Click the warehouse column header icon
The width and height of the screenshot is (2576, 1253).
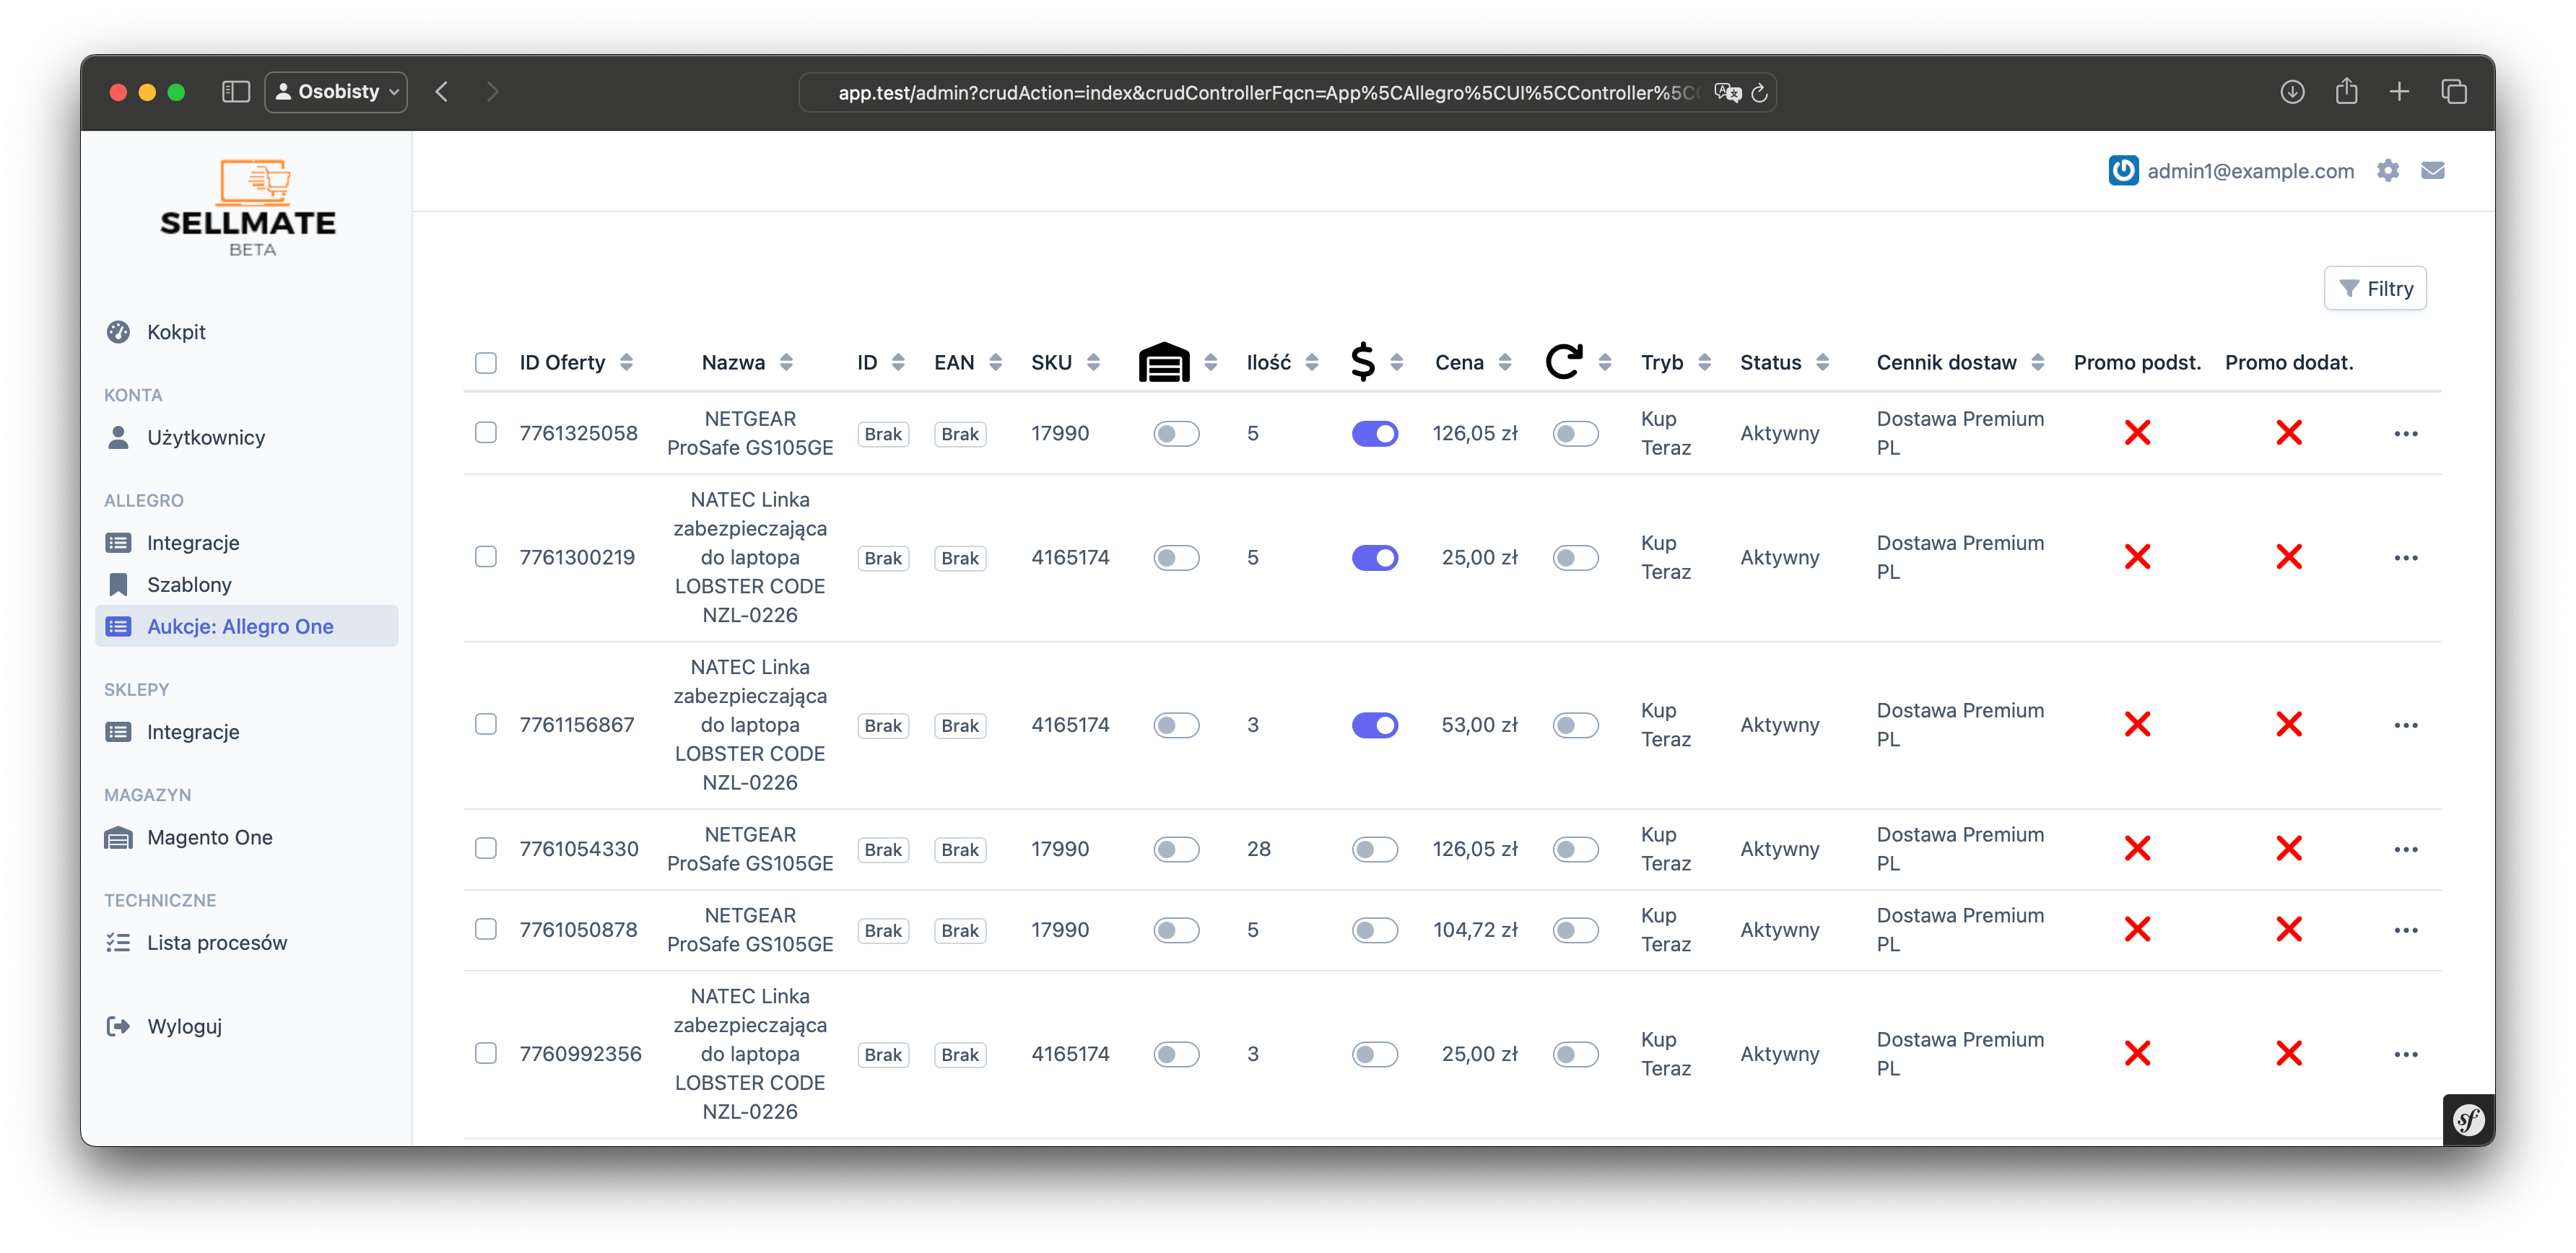coord(1164,362)
